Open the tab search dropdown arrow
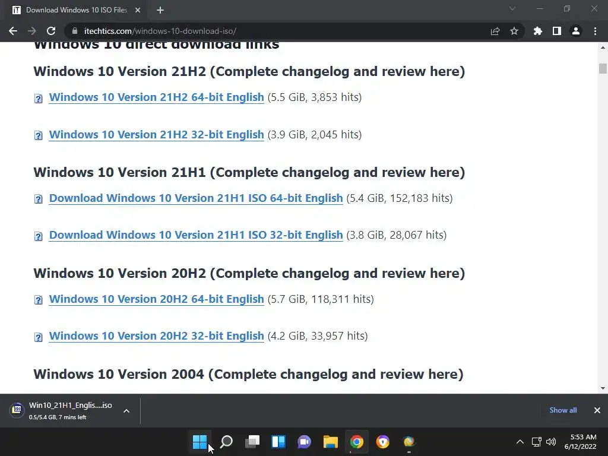 click(512, 8)
